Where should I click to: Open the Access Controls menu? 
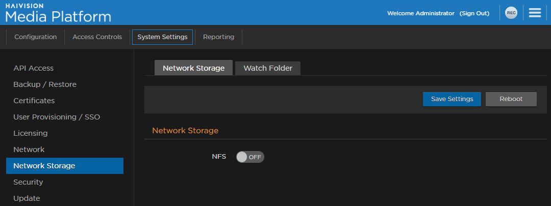[x=97, y=37]
